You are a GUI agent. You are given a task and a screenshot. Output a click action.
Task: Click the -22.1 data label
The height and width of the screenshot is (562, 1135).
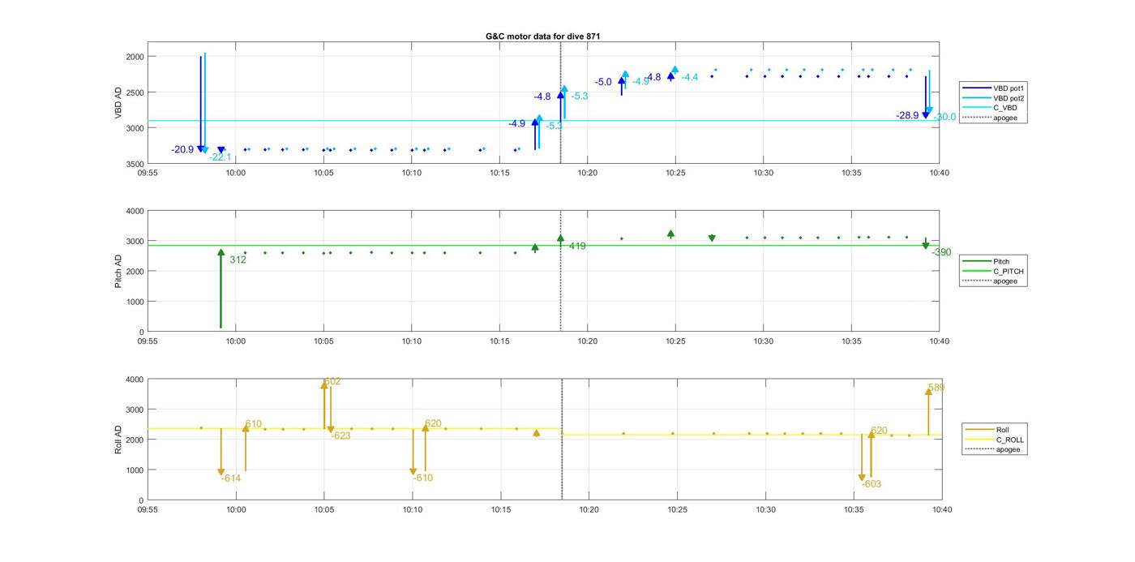click(221, 157)
